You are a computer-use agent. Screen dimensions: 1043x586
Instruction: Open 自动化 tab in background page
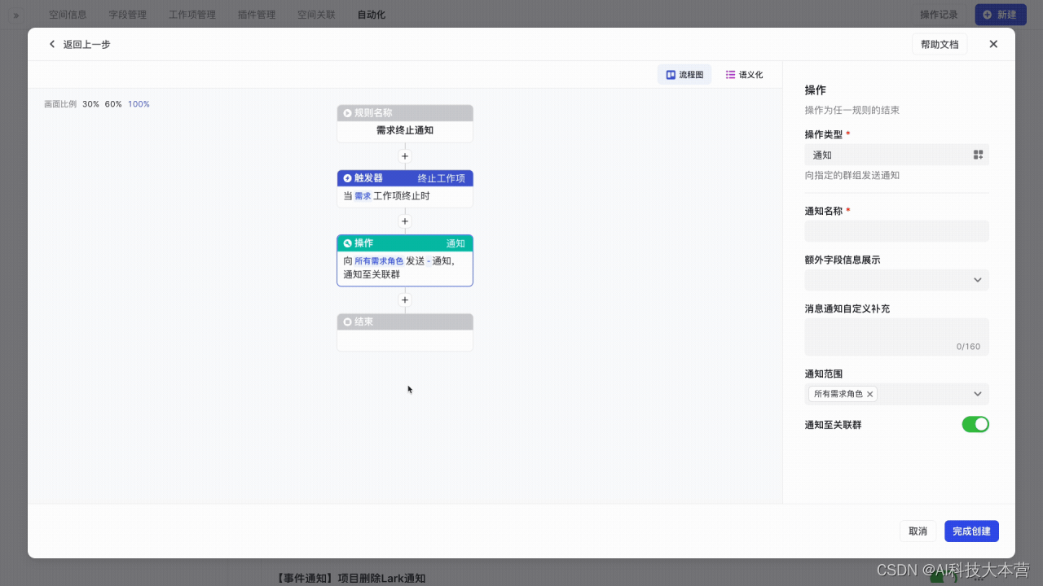pos(372,15)
